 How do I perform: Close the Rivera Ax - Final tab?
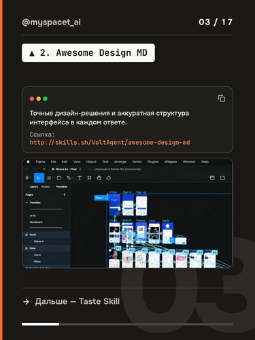coord(80,169)
